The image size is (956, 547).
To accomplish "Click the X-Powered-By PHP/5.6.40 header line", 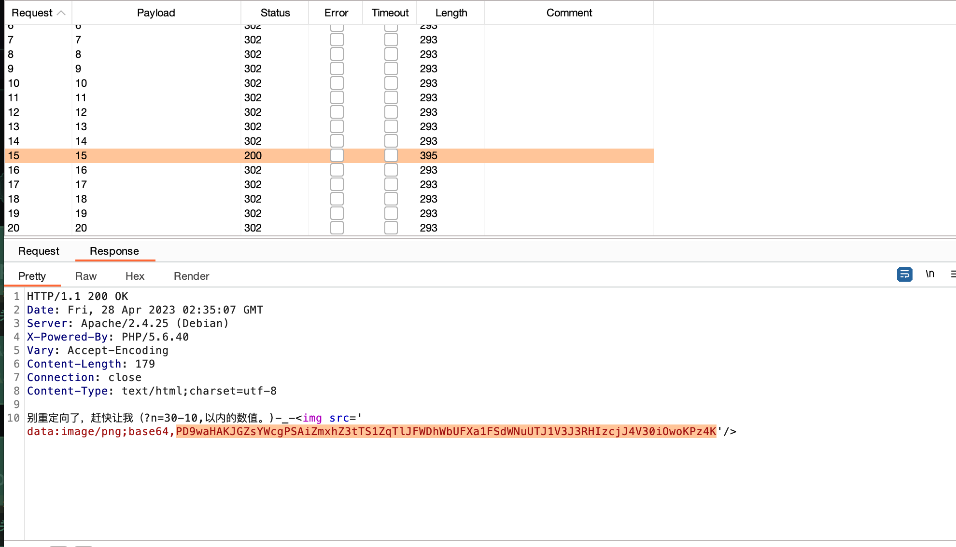I will (108, 337).
